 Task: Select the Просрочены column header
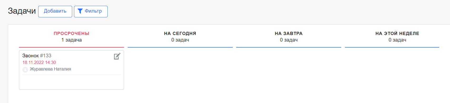[72, 33]
